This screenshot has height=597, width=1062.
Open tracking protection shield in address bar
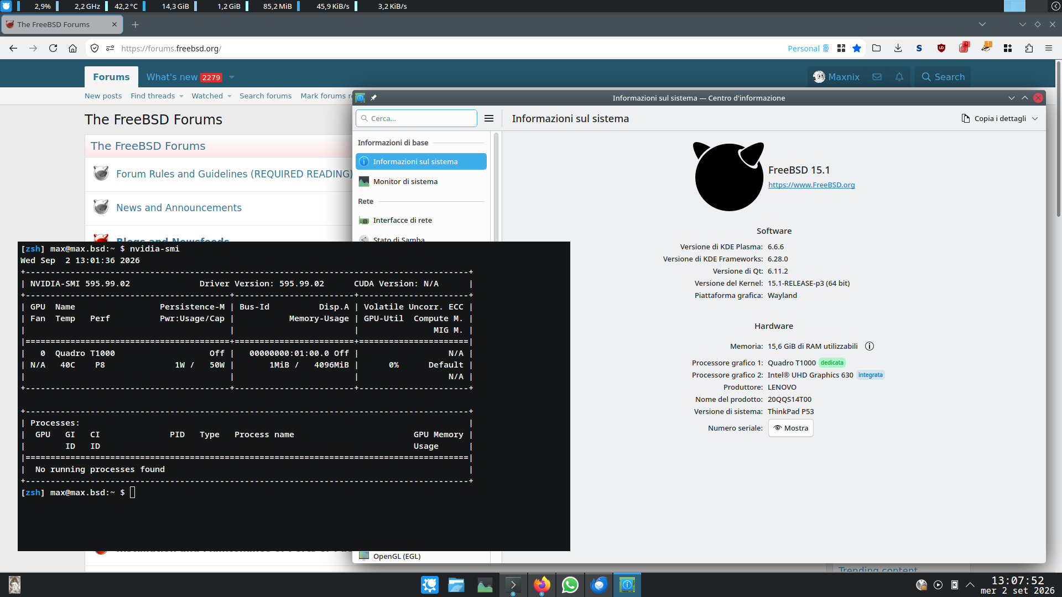95,49
